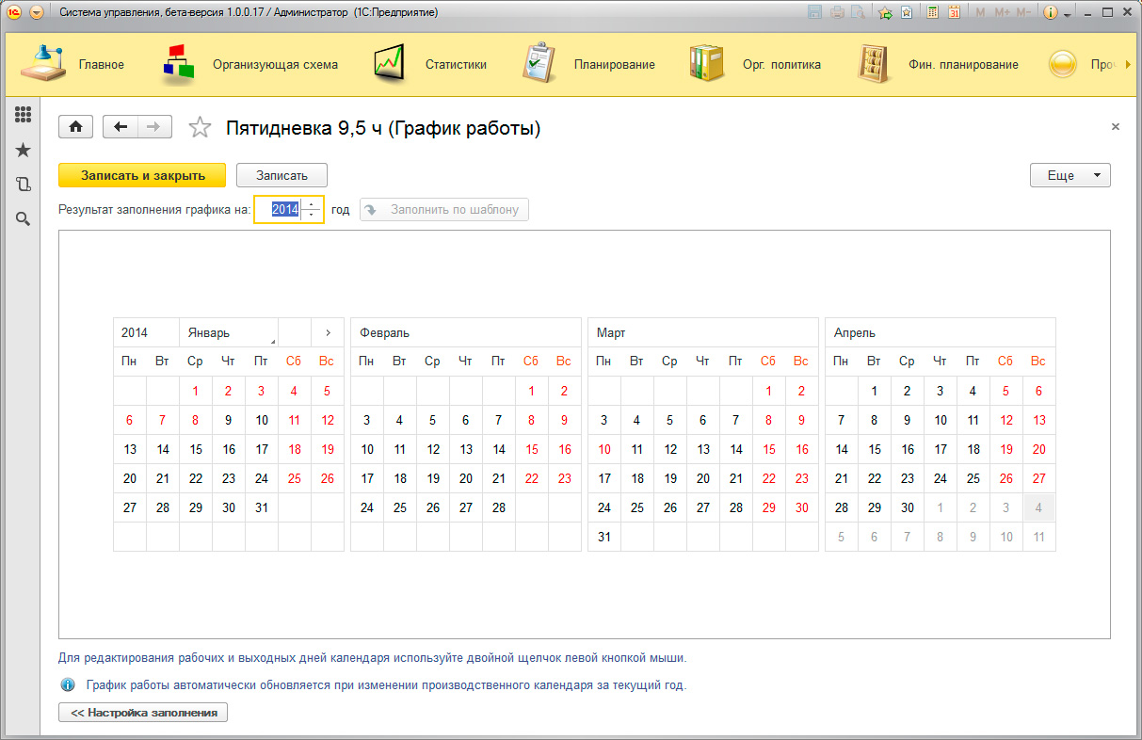Open the functions menu grid icon
Image resolution: width=1142 pixels, height=740 pixels.
(24, 115)
